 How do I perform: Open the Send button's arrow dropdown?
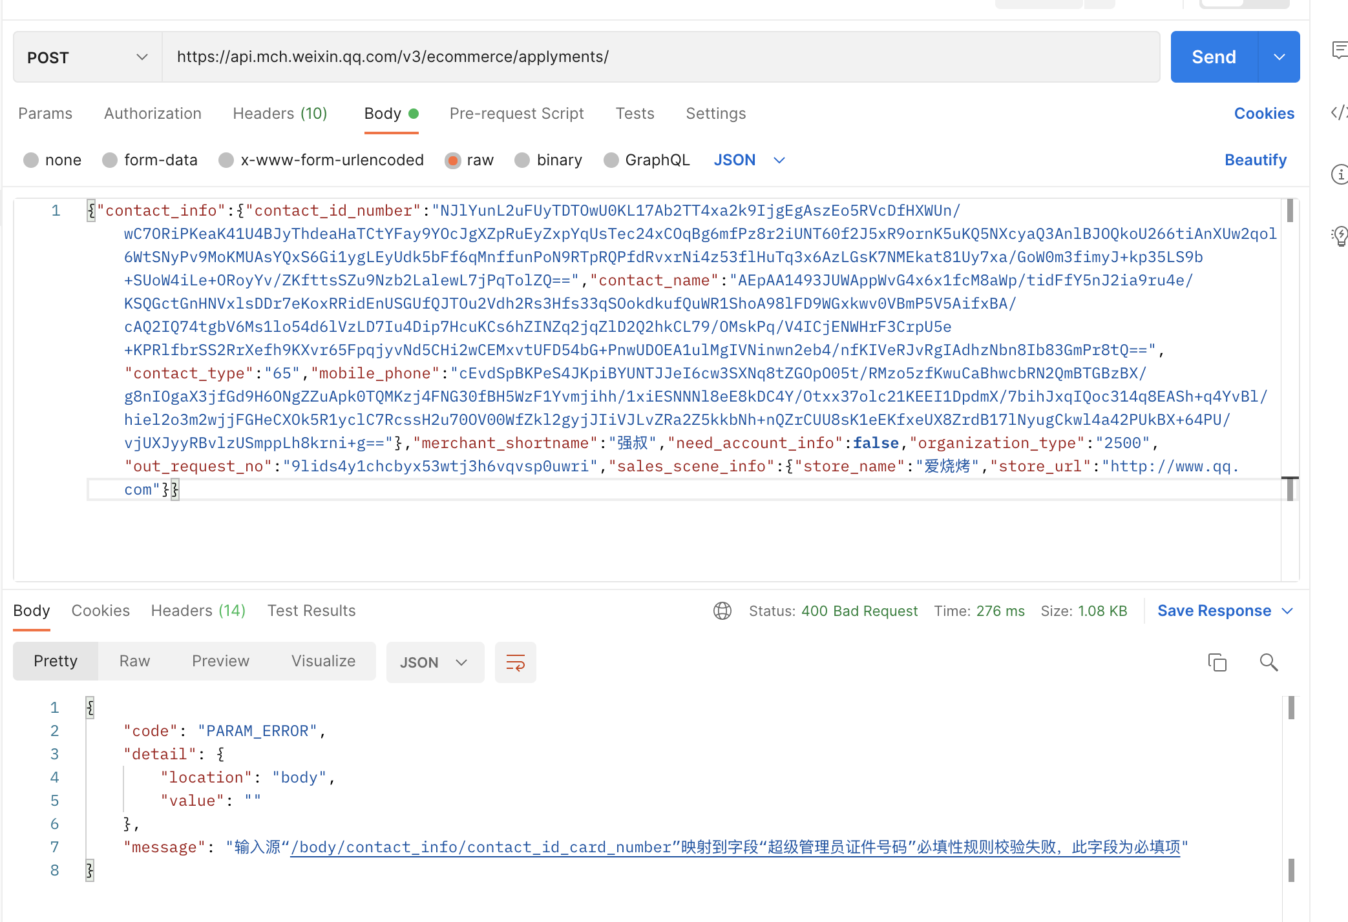[1279, 57]
